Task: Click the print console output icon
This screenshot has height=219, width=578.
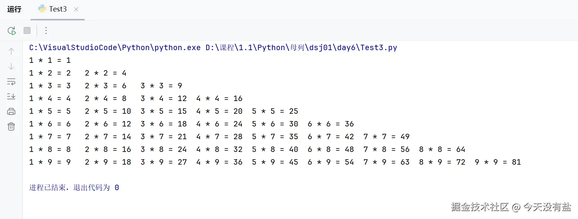Action: click(11, 111)
